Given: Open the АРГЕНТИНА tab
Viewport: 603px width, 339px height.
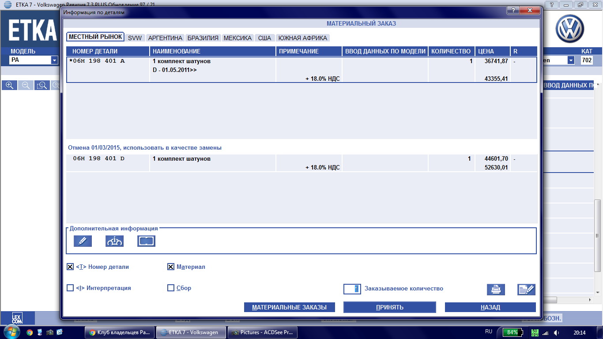Looking at the screenshot, I should (165, 38).
